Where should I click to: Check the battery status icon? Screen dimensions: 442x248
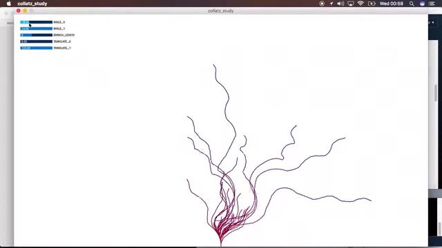(x=372, y=3)
